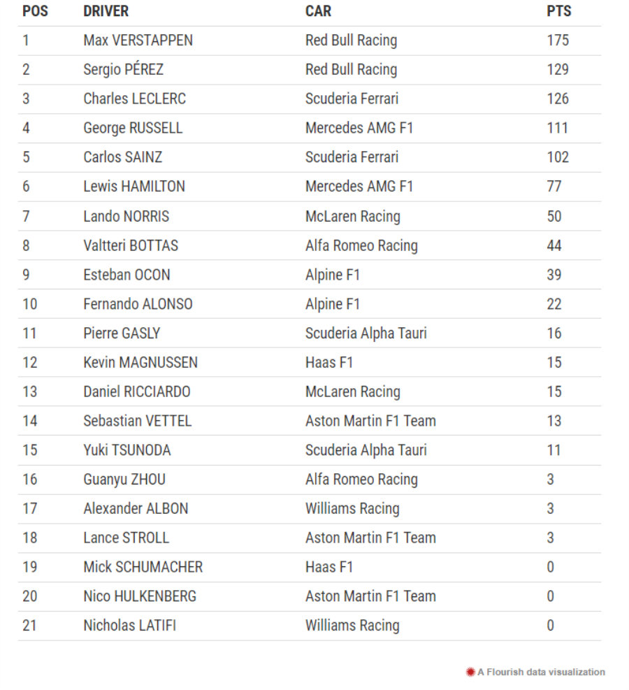Click Kevin MAGNUSSEN's Haas F1 cell
629x690 pixels.
click(x=329, y=363)
